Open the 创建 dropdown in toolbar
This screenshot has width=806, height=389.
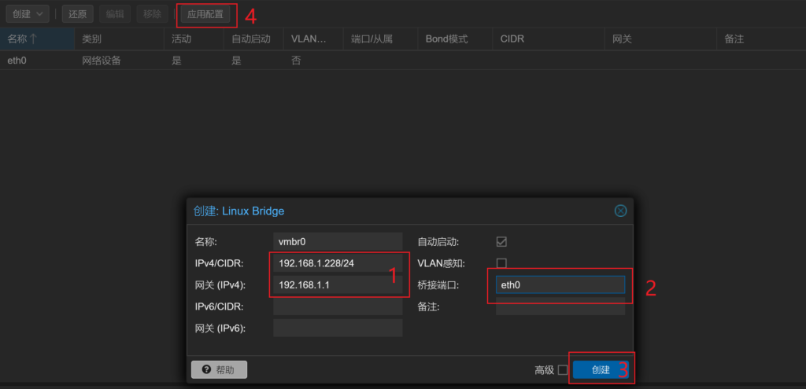click(x=28, y=14)
